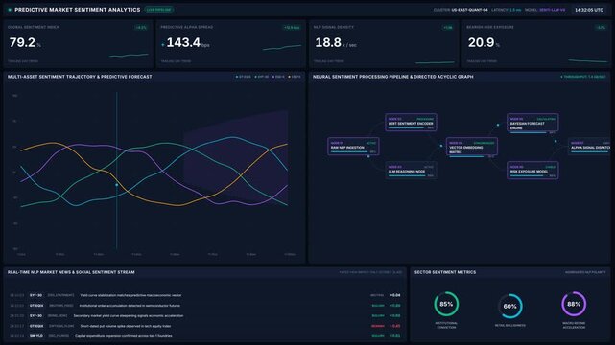The height and width of the screenshot is (345, 615).
Task: Click the +0.04 sentiment score
Action: tap(395, 295)
